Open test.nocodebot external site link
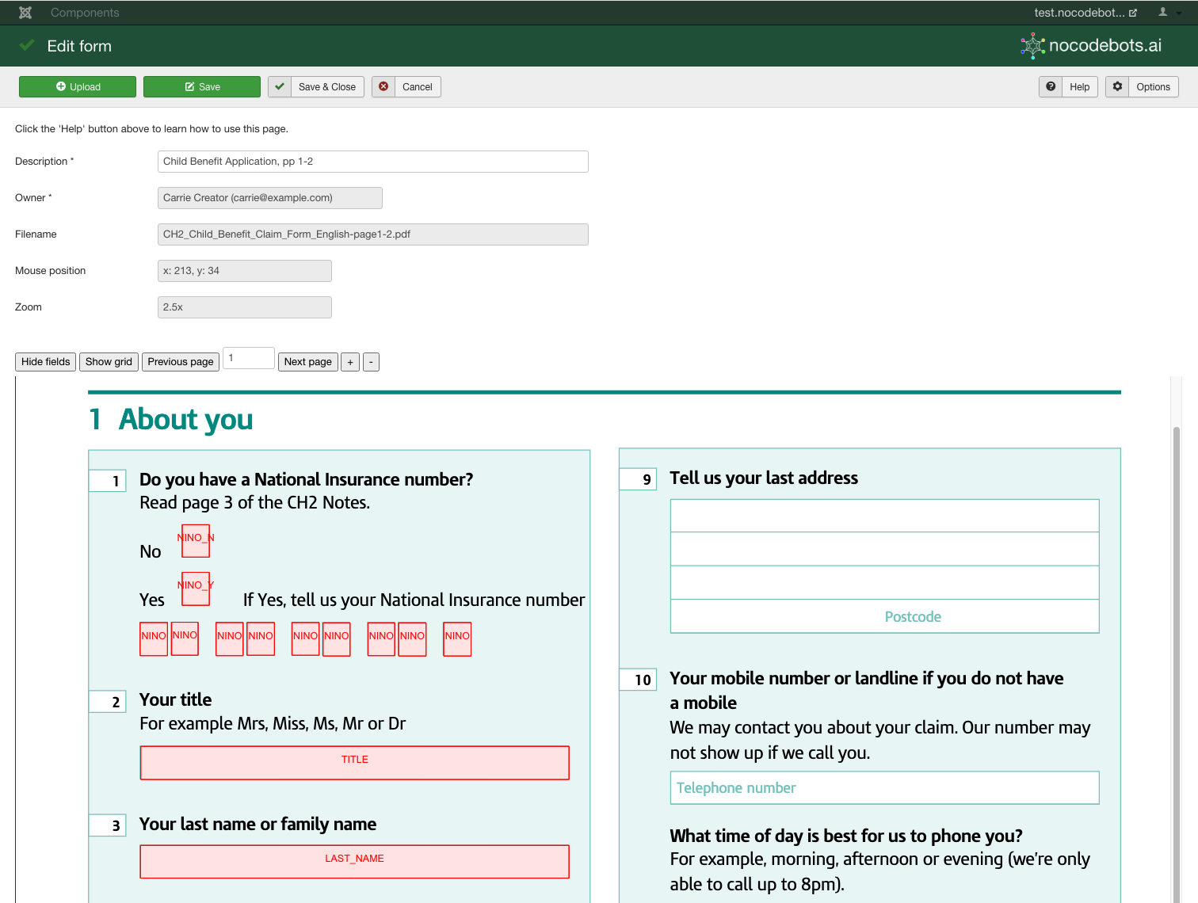Viewport: 1198px width, 903px height. [x=1085, y=13]
